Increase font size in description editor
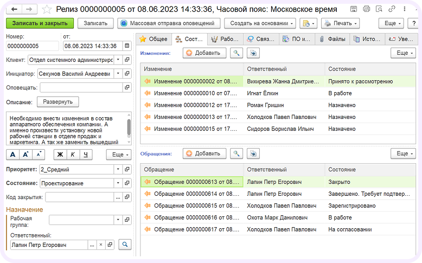The width and height of the screenshot is (422, 263). pos(25,155)
